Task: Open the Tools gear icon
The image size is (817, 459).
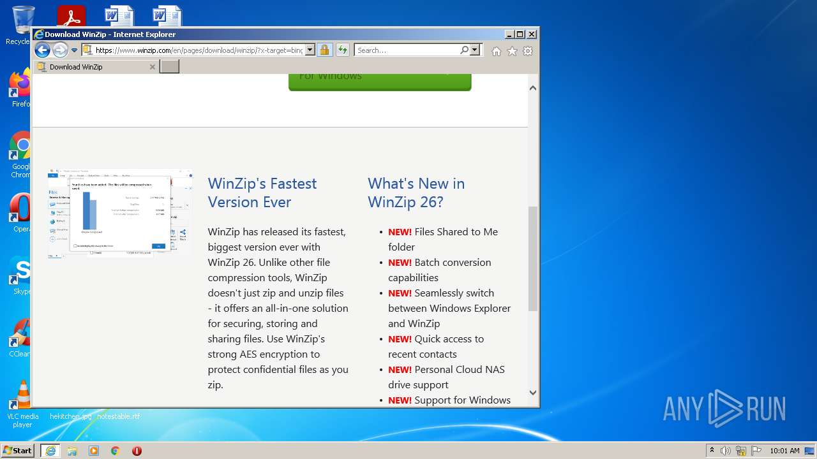Action: pos(528,51)
